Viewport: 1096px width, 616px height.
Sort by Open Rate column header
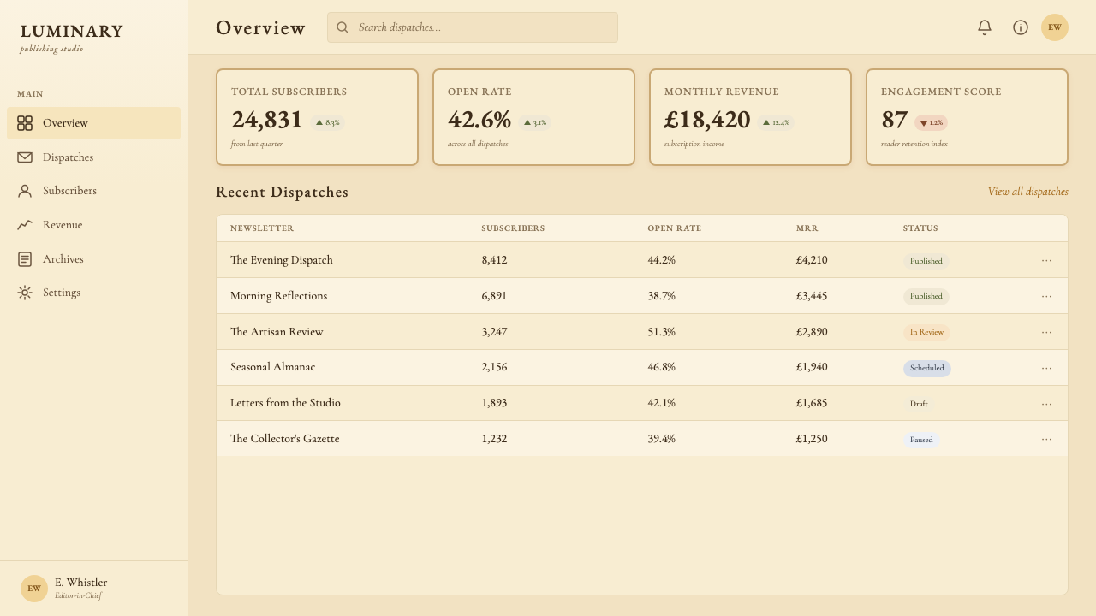pyautogui.click(x=675, y=228)
